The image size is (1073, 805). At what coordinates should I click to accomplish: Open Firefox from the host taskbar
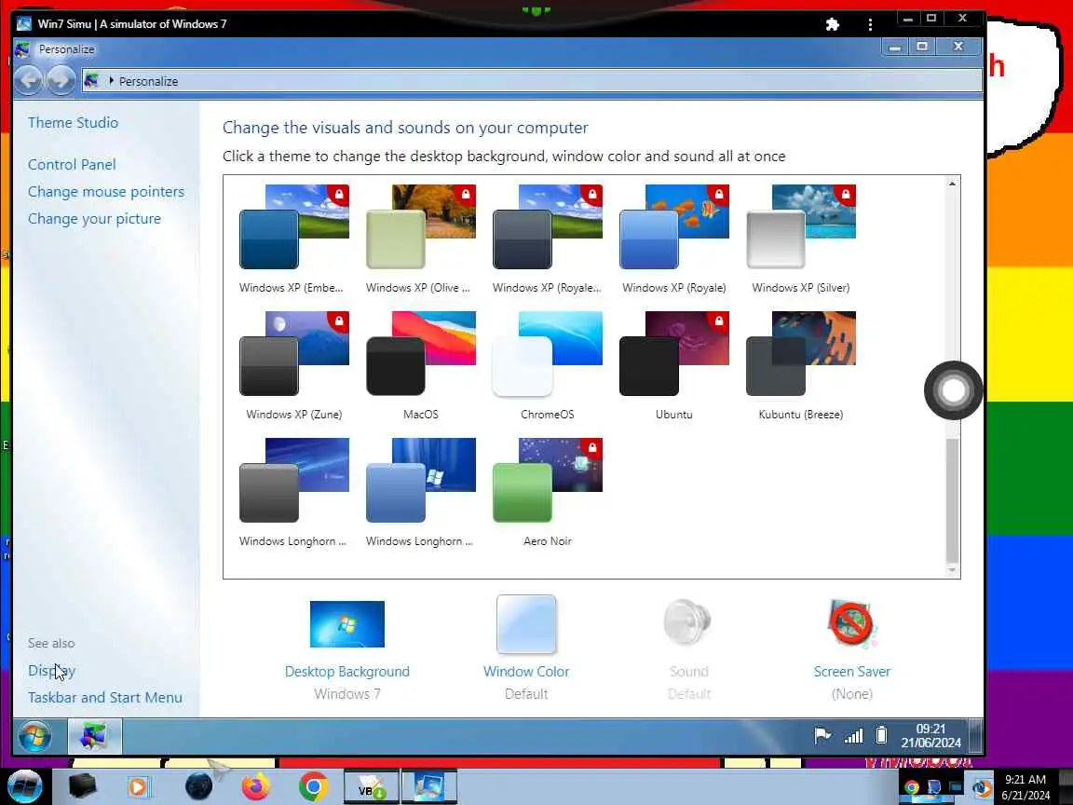(x=256, y=787)
